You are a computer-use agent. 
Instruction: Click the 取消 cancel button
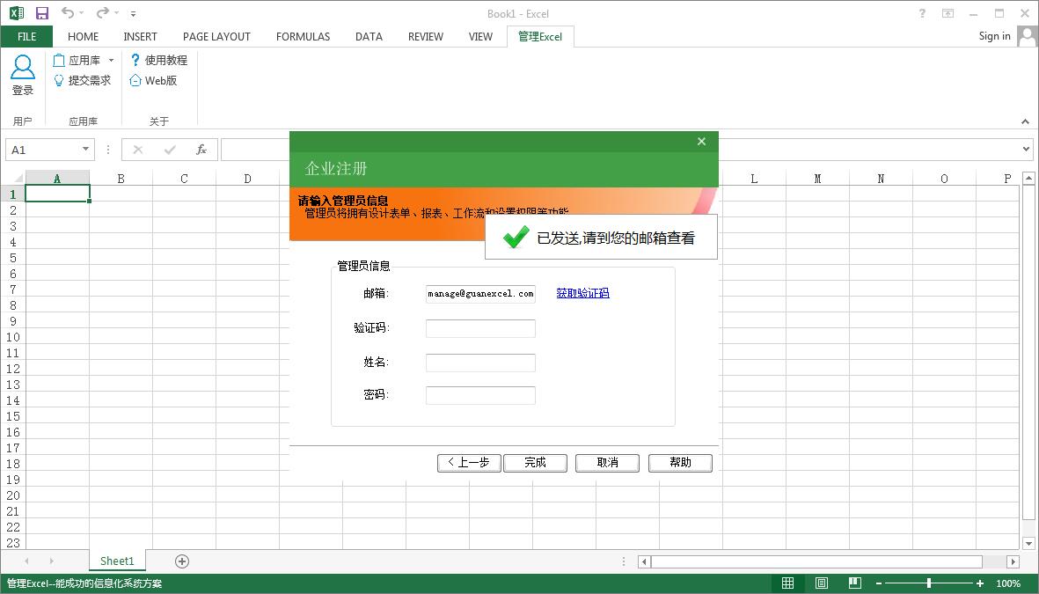[x=608, y=463]
